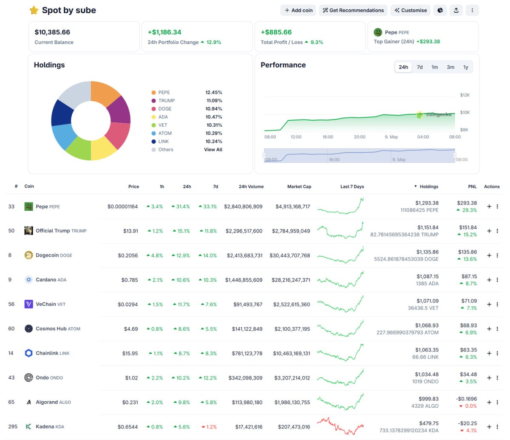Open Chainlink LINK coin name link
Image resolution: width=510 pixels, height=440 pixels.
point(53,353)
